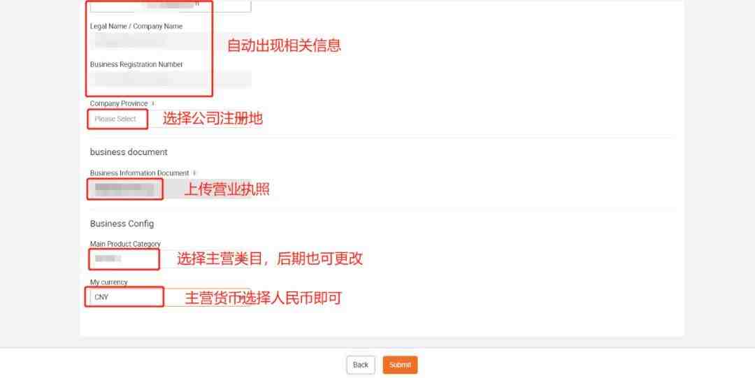Viewport: 755px width, 378px height.
Task: Open the Main Product Category dropdown
Action: pyautogui.click(x=171, y=259)
